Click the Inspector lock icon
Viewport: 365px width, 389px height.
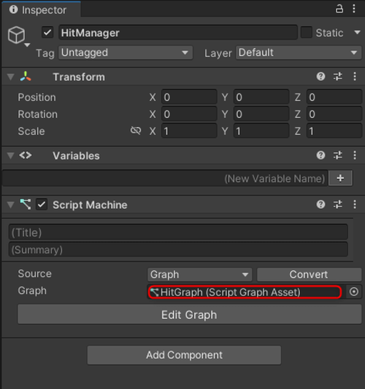339,9
